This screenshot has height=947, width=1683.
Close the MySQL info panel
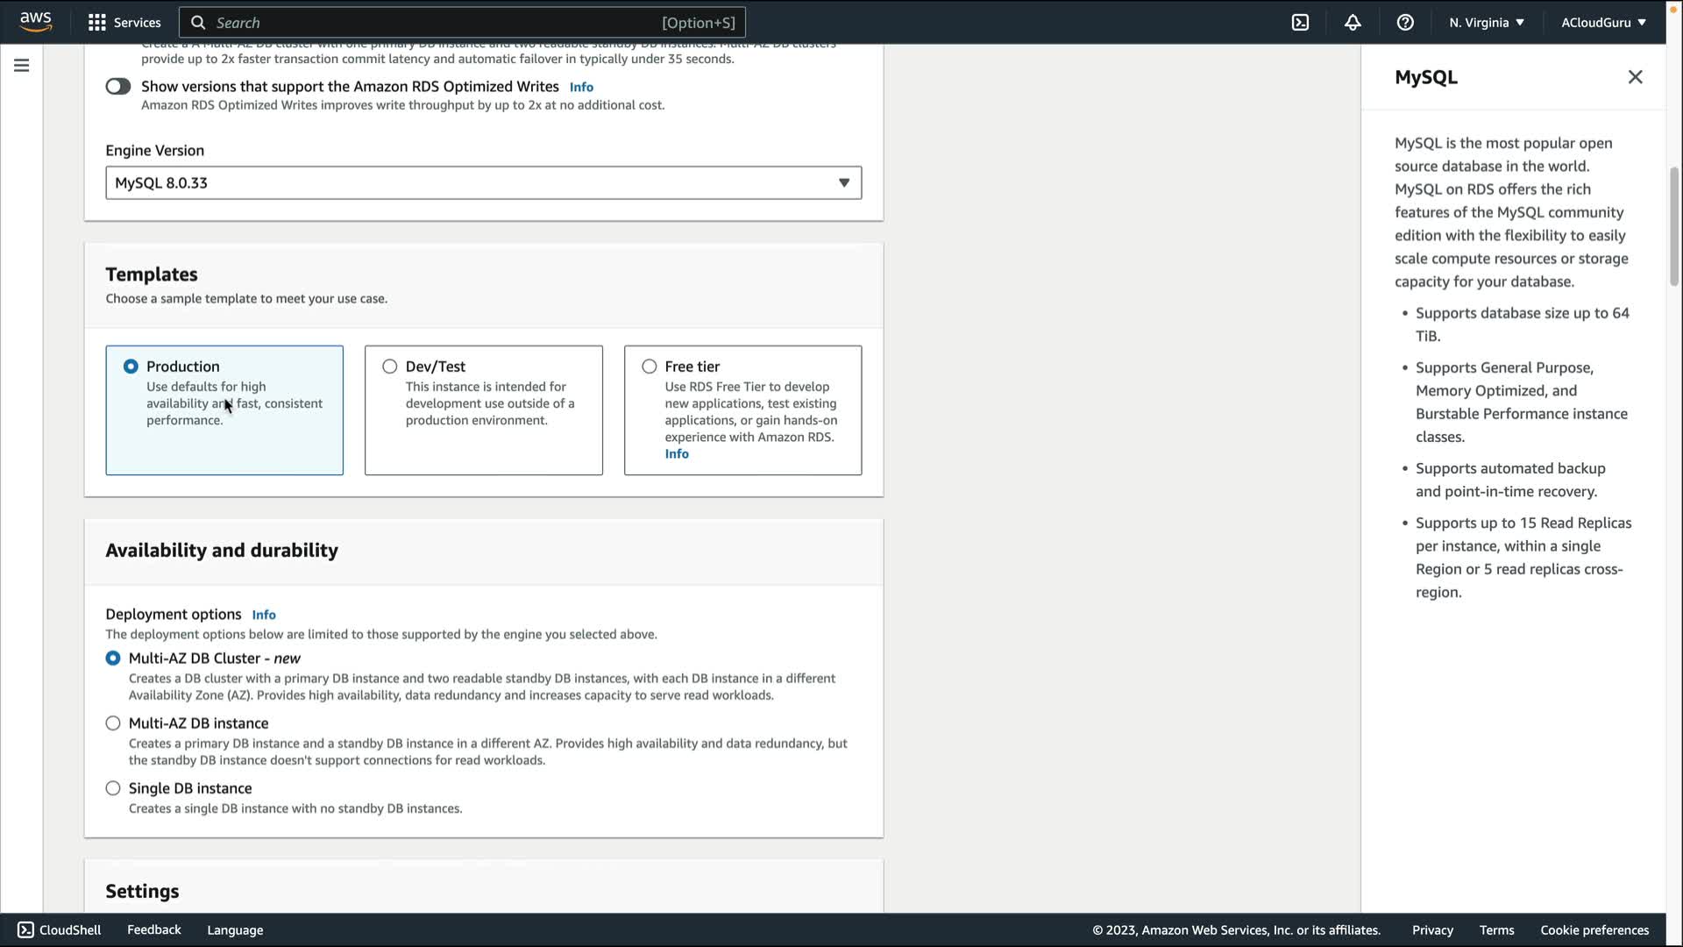pyautogui.click(x=1635, y=77)
